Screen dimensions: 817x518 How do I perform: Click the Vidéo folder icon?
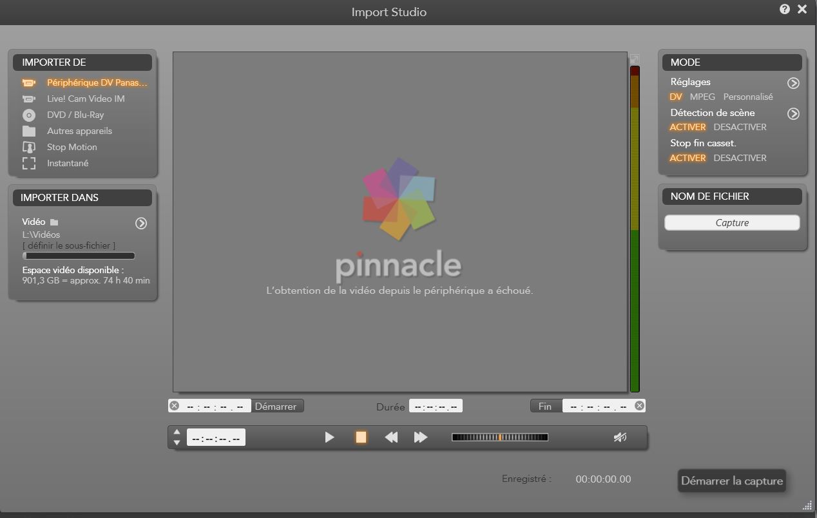(54, 222)
